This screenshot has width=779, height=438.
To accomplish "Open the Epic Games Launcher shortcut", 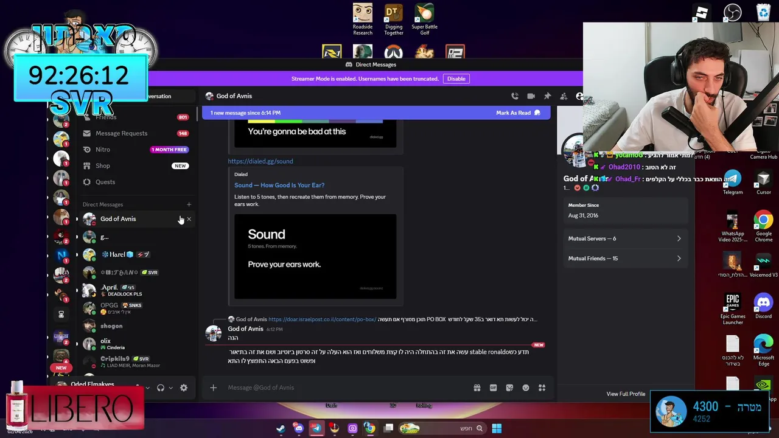I will (733, 310).
